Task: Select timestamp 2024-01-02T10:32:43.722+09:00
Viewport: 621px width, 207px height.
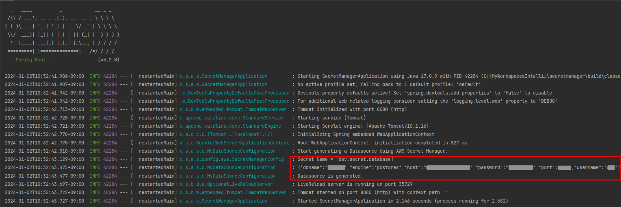Action: tap(44, 193)
